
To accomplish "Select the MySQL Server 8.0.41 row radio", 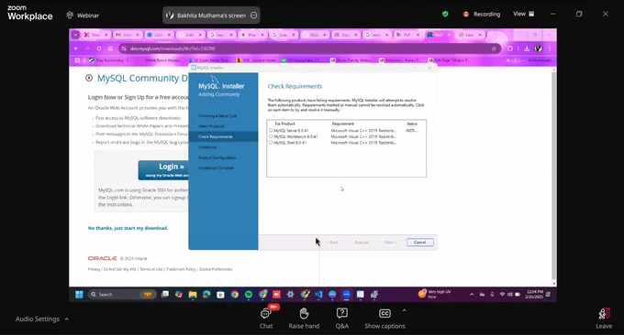I will [x=271, y=130].
